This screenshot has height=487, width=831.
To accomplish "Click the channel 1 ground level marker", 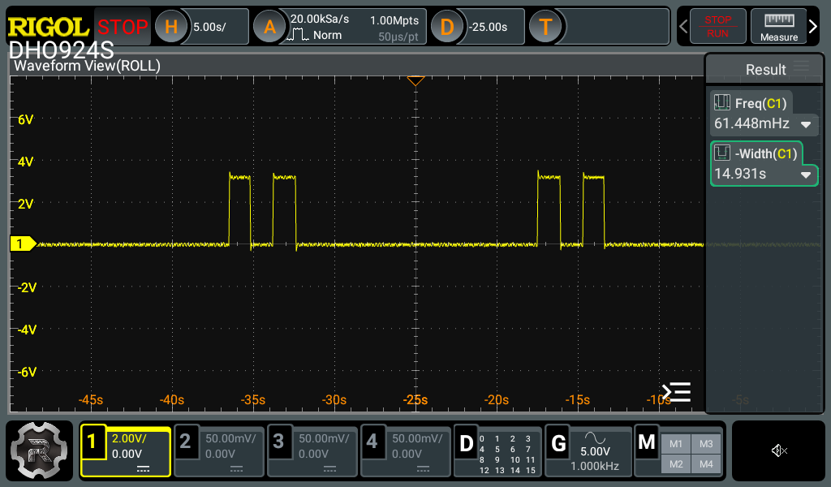I will point(24,243).
